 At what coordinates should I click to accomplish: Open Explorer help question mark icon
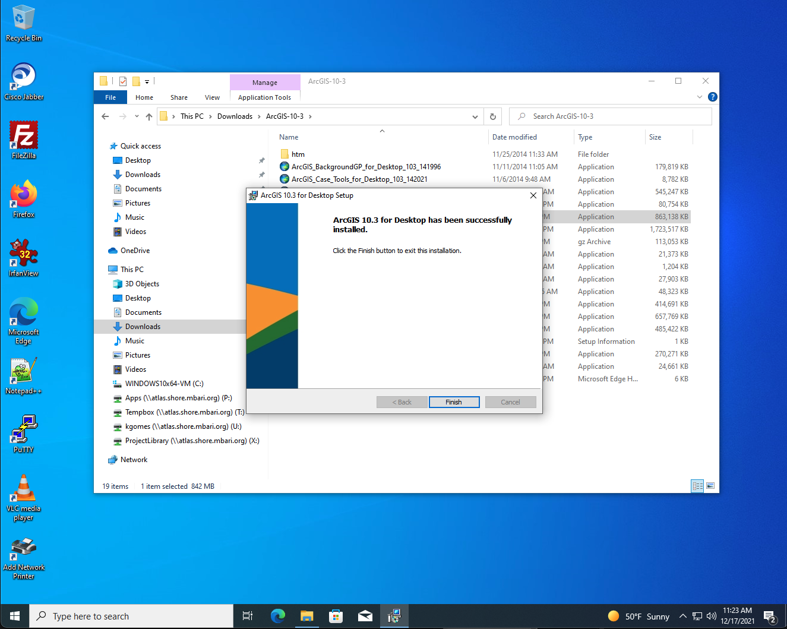pyautogui.click(x=713, y=97)
